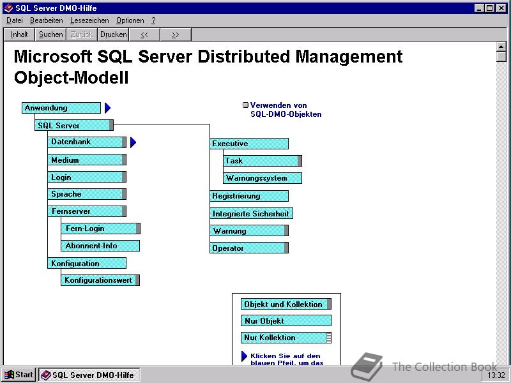This screenshot has width=511, height=383.
Task: Select the Executive object box
Action: point(249,144)
